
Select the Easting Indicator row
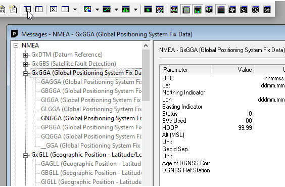[x=223, y=107]
